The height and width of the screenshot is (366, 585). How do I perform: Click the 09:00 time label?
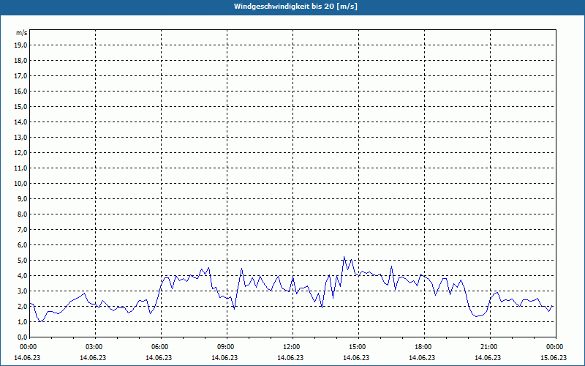(227, 347)
